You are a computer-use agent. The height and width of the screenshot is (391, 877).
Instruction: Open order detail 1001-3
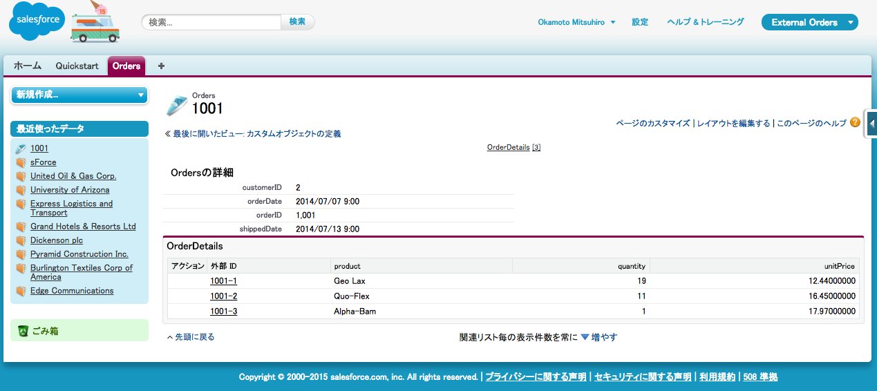224,312
